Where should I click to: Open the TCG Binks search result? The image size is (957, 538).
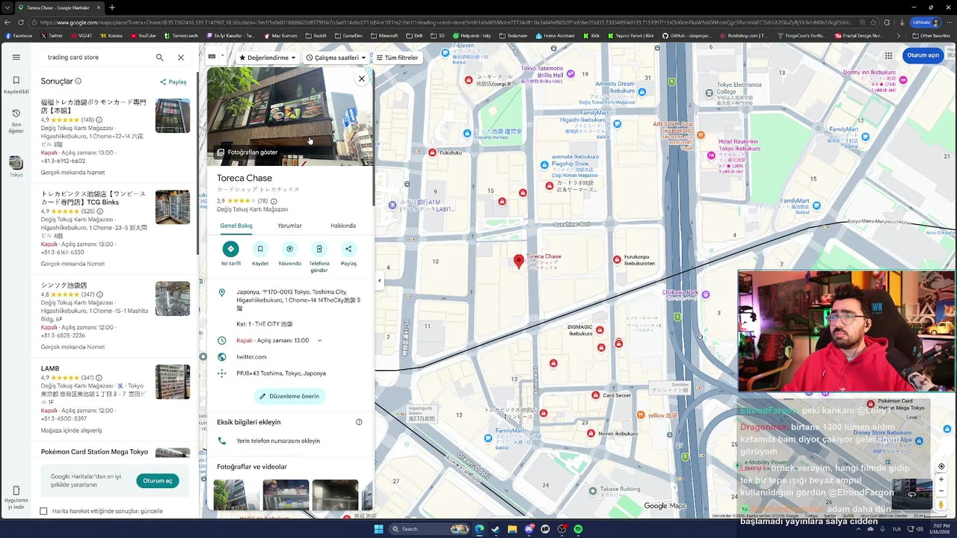coord(116,229)
